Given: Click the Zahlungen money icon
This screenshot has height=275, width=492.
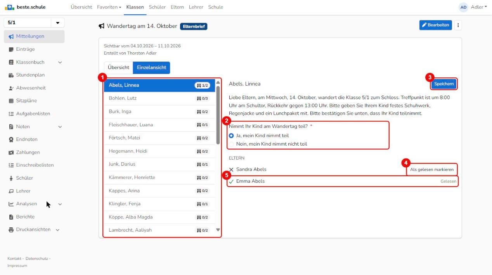Looking at the screenshot, I should point(11,153).
